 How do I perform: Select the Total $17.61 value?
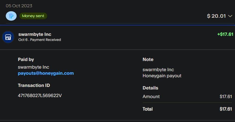pyautogui.click(x=226, y=109)
